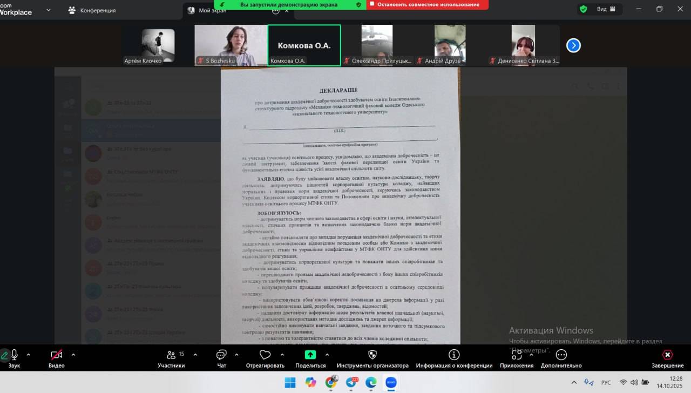Open the Участники participants panel
Image resolution: width=691 pixels, height=393 pixels.
(x=172, y=355)
